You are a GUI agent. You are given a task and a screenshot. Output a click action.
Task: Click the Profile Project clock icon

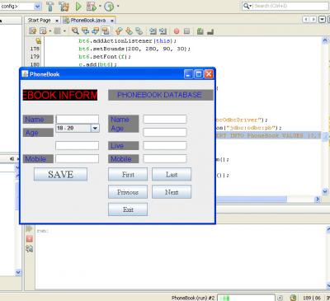[x=109, y=7]
